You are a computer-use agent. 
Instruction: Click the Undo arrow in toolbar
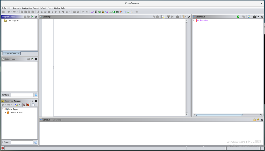pyautogui.click(x=83, y=12)
